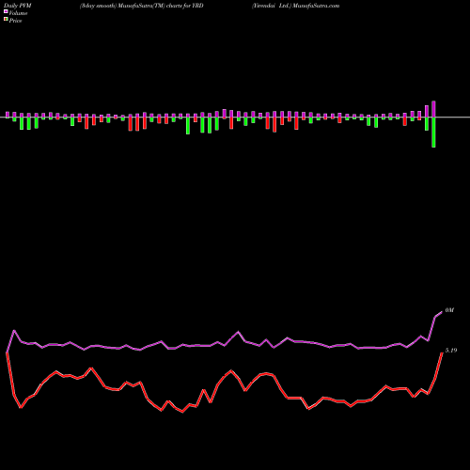Click the MunafaSutra.com company label
Screen dimensions: 470x470
pyautogui.click(x=295, y=6)
